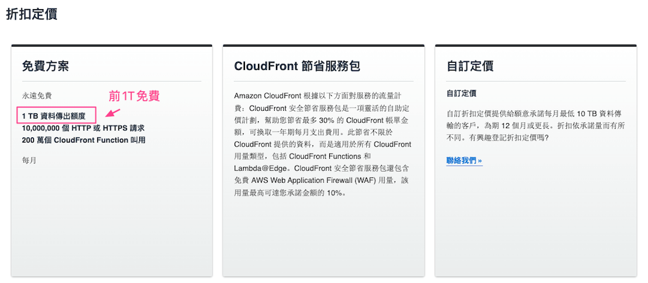Image resolution: width=648 pixels, height=283 pixels.
Task: Click the pink arrow annotation icon
Action: pyautogui.click(x=113, y=113)
